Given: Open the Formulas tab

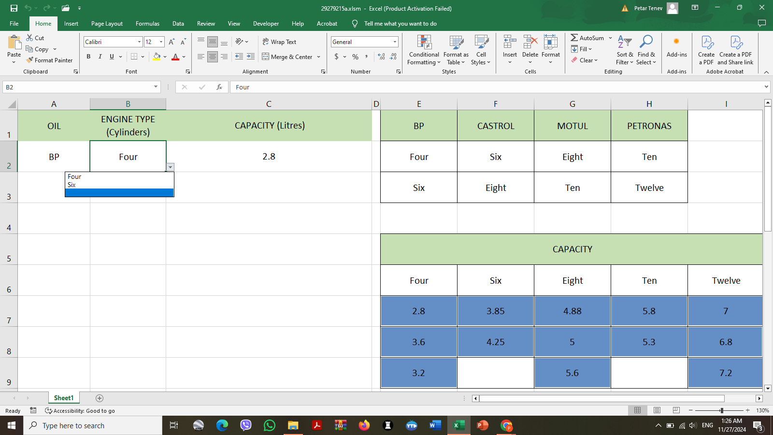Looking at the screenshot, I should click(x=147, y=24).
